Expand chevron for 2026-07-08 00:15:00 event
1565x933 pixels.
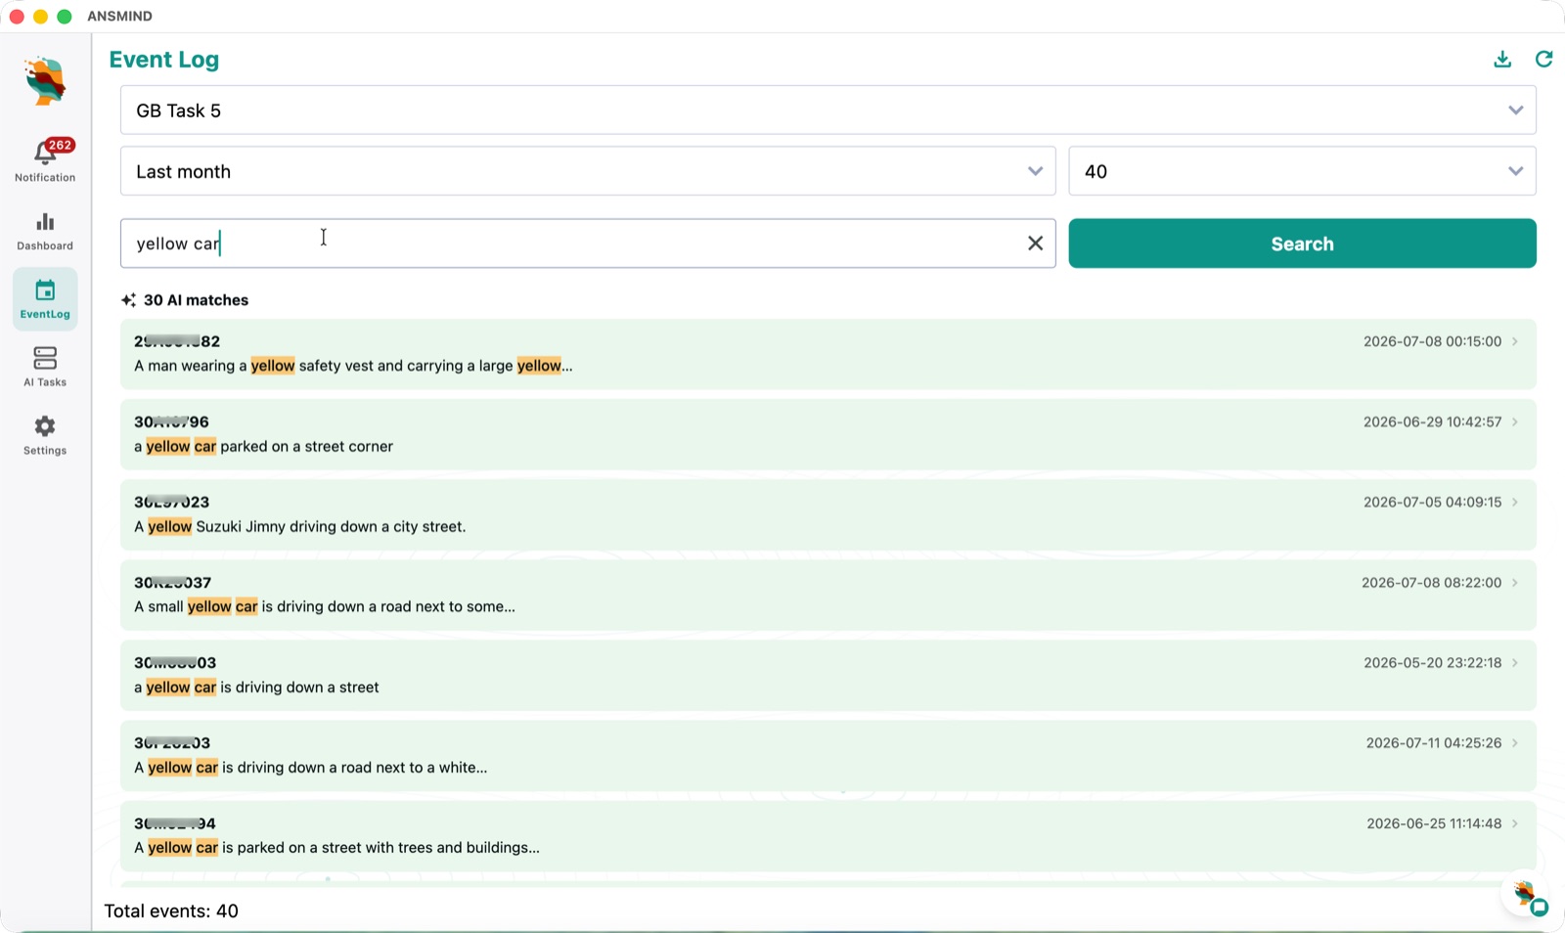pos(1515,341)
